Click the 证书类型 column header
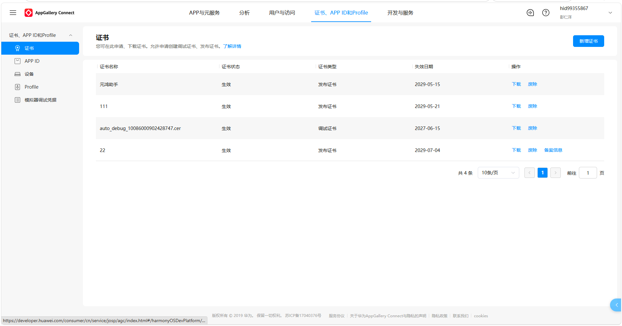Image resolution: width=622 pixels, height=326 pixels. [327, 67]
